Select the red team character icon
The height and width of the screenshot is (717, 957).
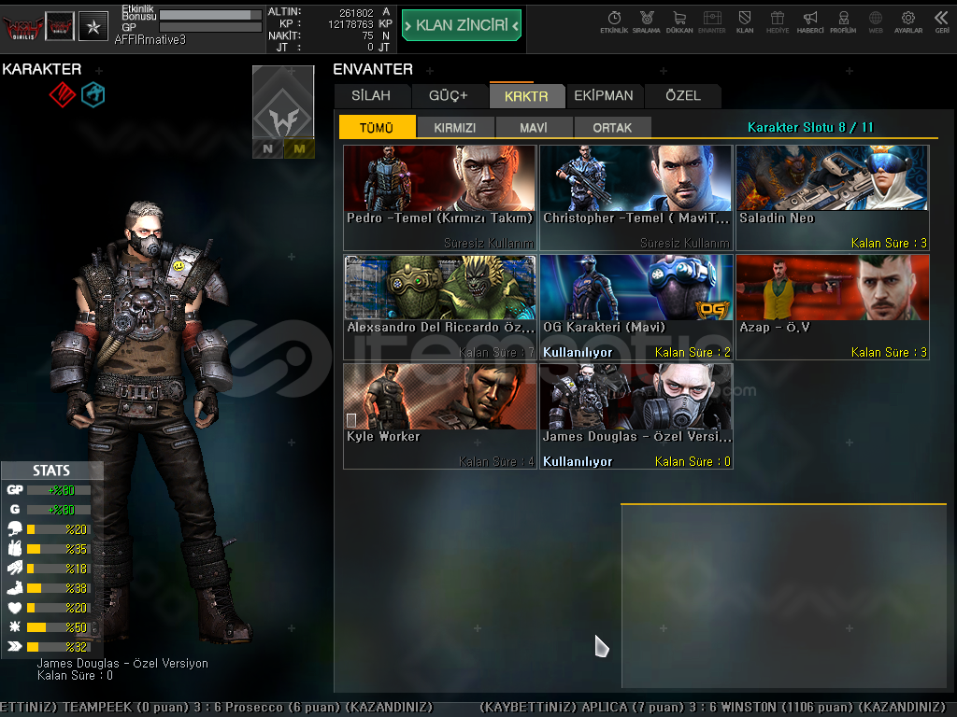pyautogui.click(x=63, y=94)
